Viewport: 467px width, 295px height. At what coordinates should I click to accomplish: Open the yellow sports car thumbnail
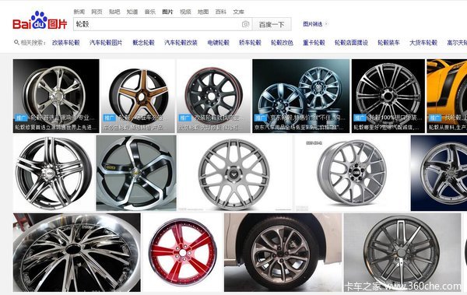[x=447, y=96]
